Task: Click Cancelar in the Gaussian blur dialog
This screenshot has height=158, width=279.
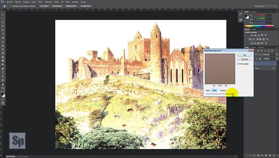Action: click(x=244, y=59)
